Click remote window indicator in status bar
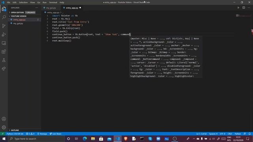The width and height of the screenshot is (253, 142). pyautogui.click(x=3, y=134)
